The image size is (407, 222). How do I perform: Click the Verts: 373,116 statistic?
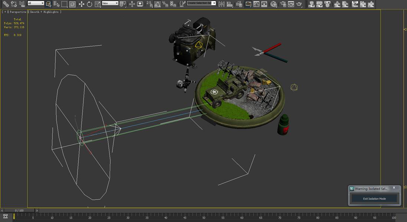[14, 27]
